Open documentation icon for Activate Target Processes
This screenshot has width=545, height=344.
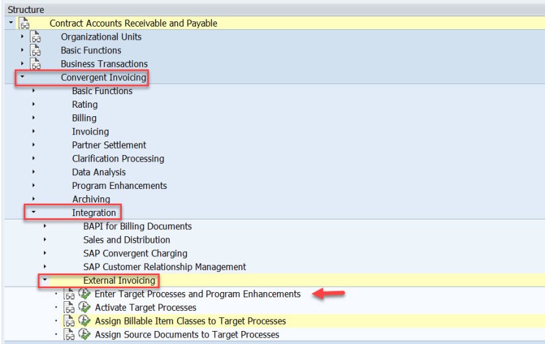69,308
